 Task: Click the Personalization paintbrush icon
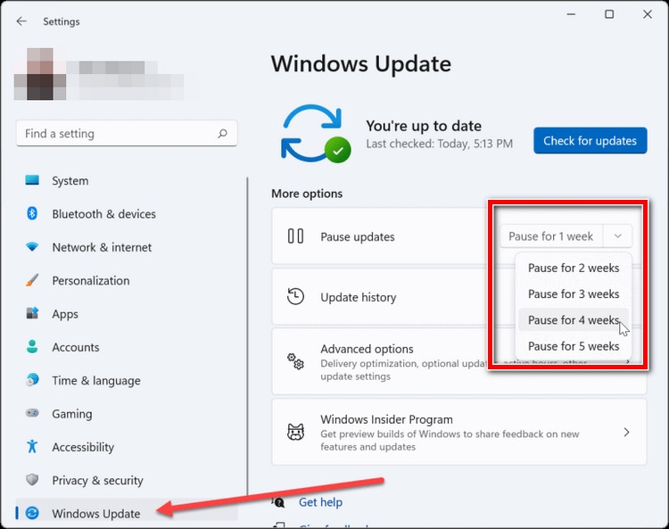(32, 280)
